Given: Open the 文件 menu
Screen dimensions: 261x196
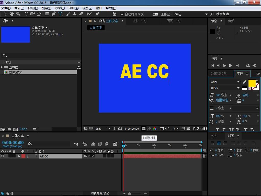Looking at the screenshot, I should pyautogui.click(x=6, y=8).
